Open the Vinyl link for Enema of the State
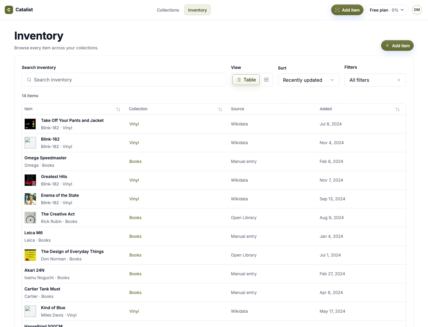This screenshot has height=327, width=428. coord(134,199)
